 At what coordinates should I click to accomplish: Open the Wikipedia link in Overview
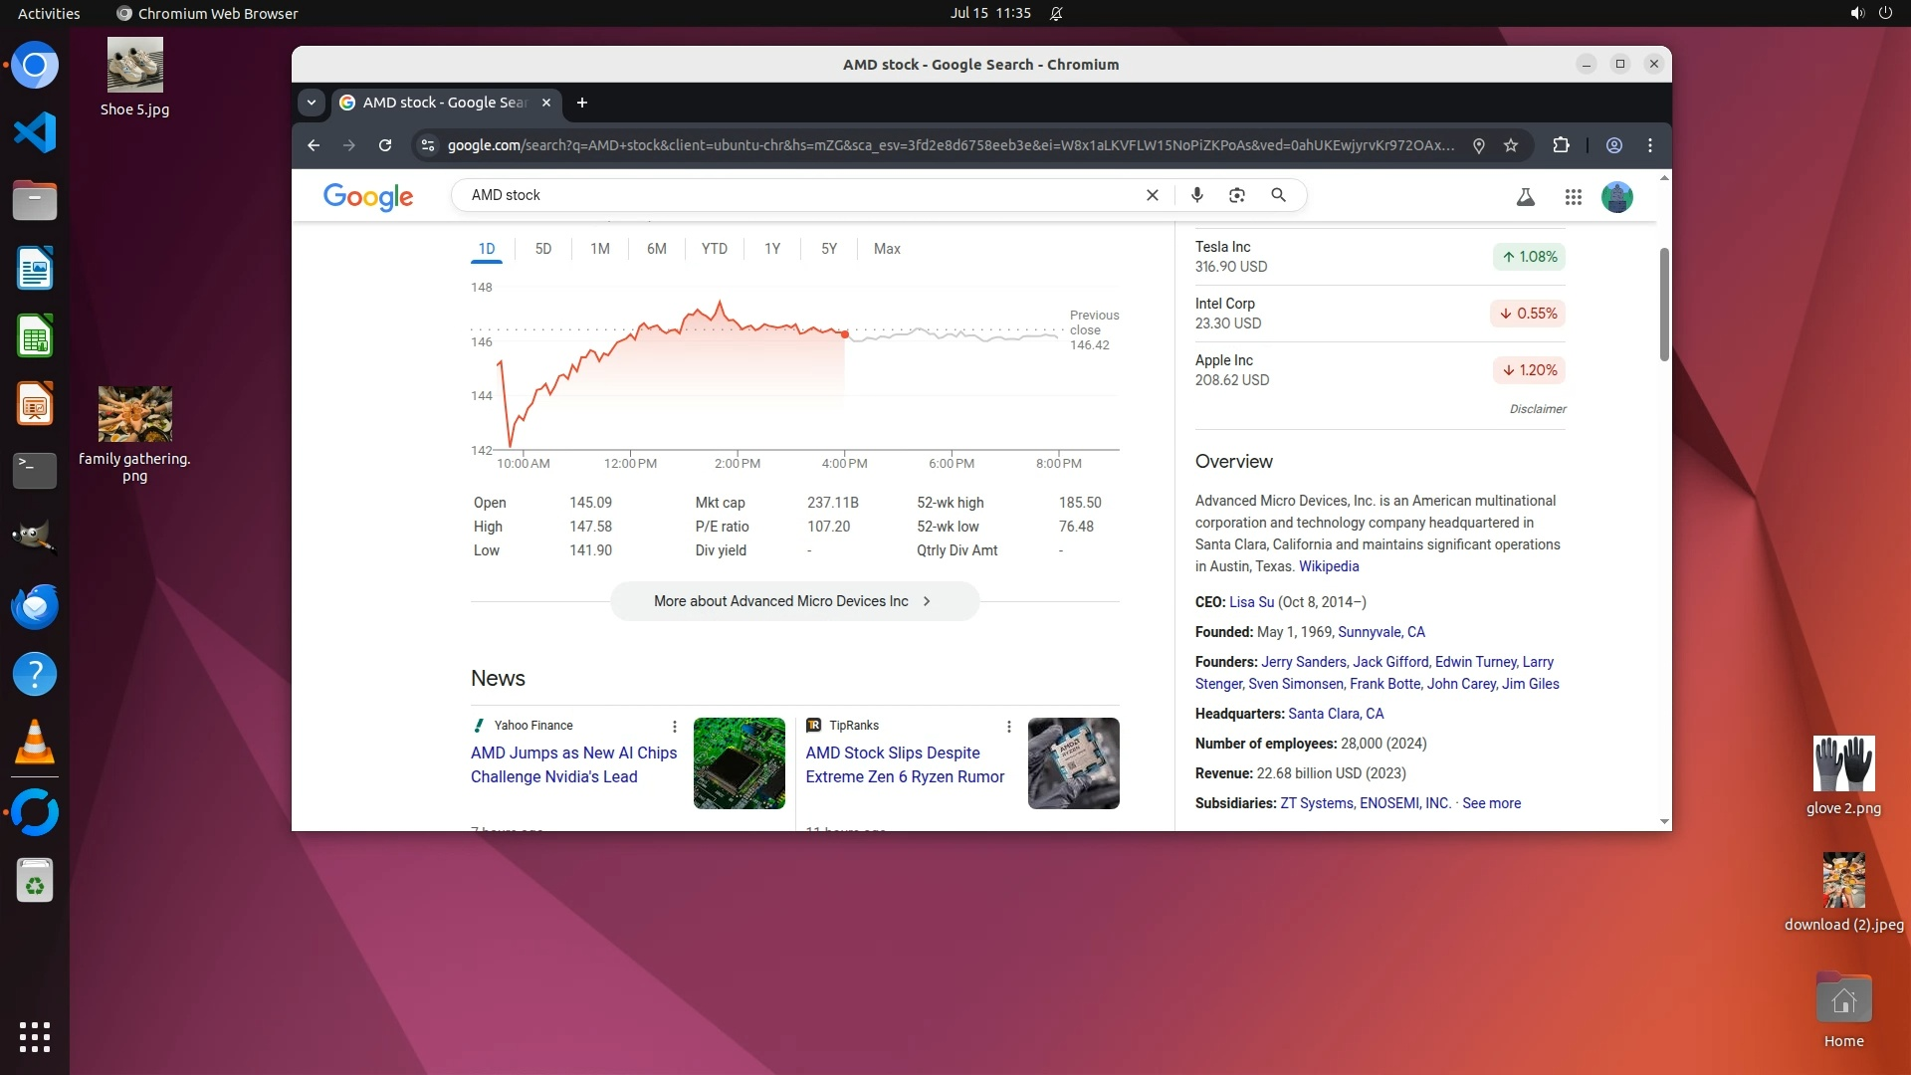(1329, 566)
